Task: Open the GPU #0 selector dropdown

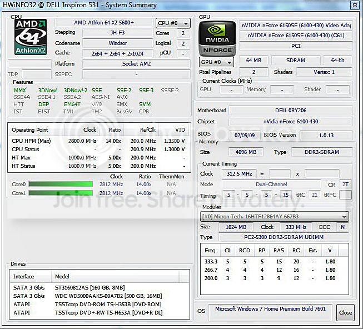Action: click(x=216, y=62)
